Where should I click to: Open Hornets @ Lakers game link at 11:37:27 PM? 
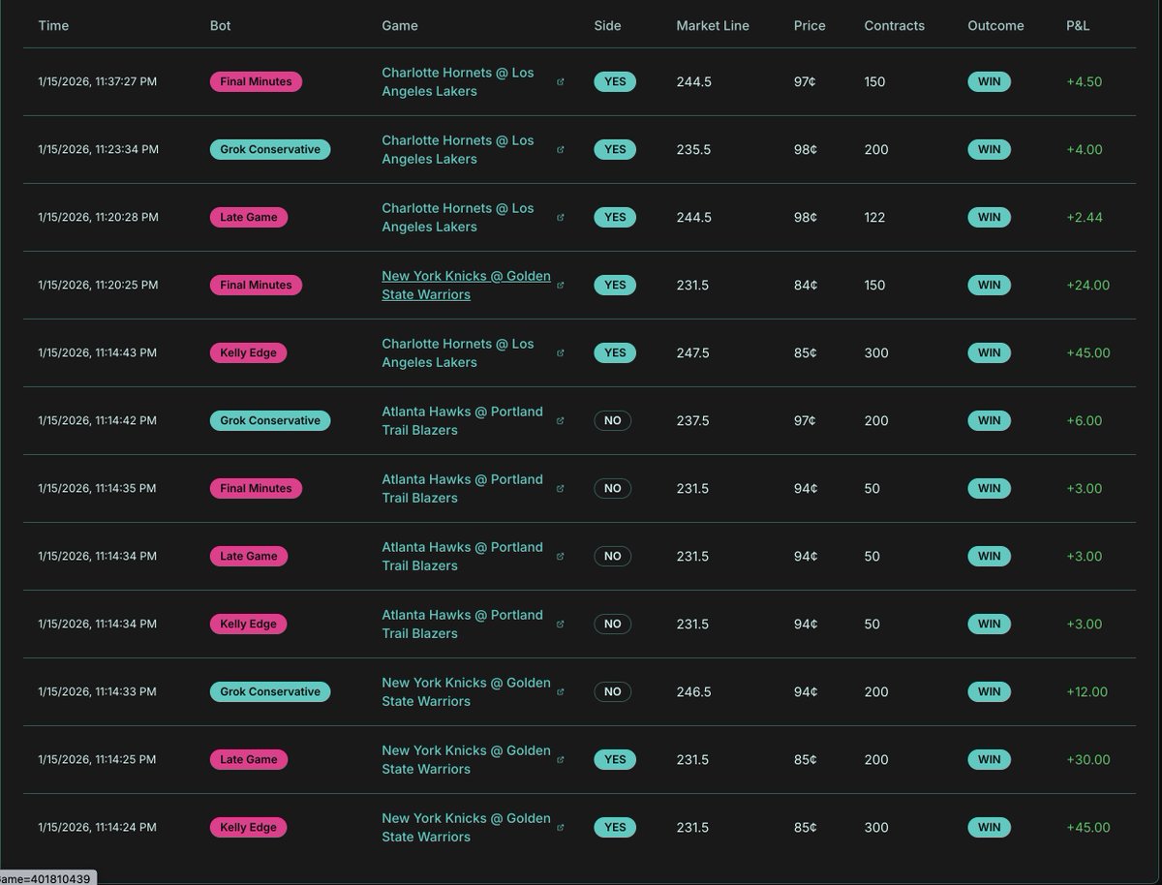[458, 82]
